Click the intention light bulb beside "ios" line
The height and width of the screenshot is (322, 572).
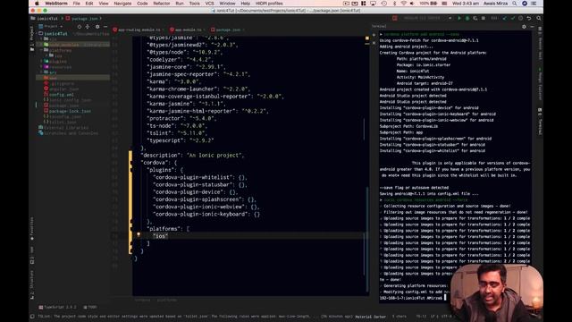click(x=139, y=234)
